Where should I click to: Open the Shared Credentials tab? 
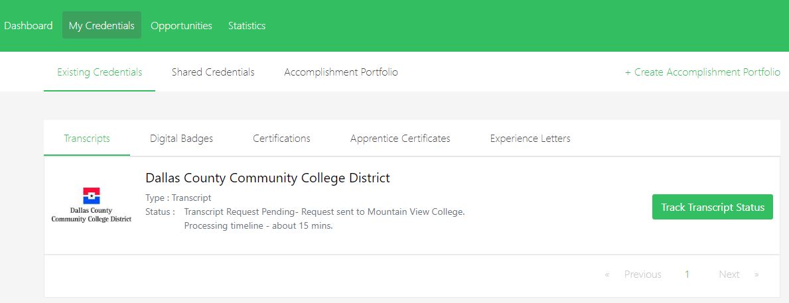click(x=213, y=72)
